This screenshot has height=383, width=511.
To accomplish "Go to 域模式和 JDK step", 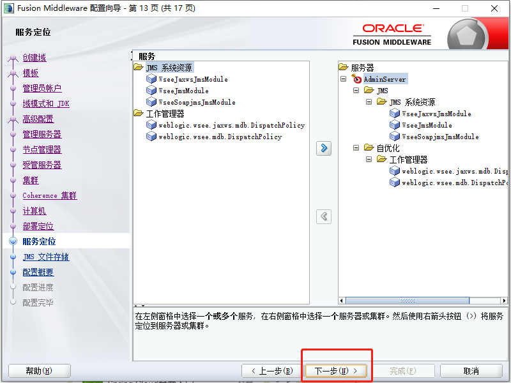I will tap(46, 103).
